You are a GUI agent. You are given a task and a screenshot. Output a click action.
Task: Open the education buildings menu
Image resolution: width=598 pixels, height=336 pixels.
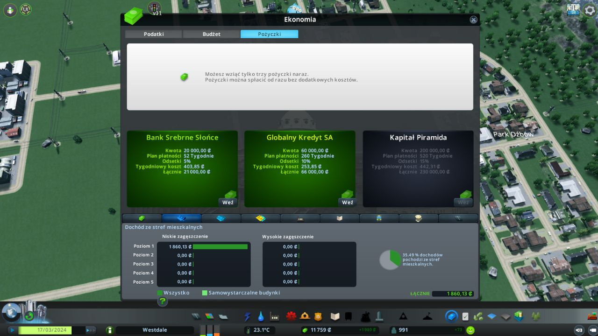[x=335, y=317]
